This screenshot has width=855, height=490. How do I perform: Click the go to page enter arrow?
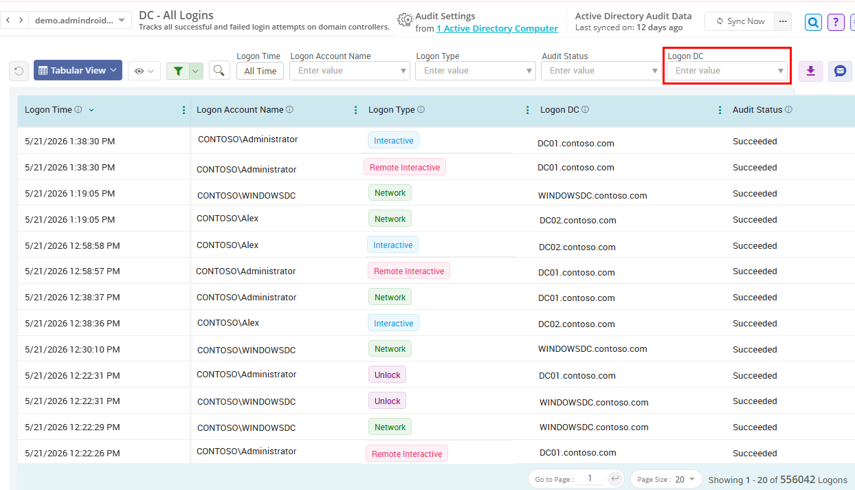coord(615,479)
